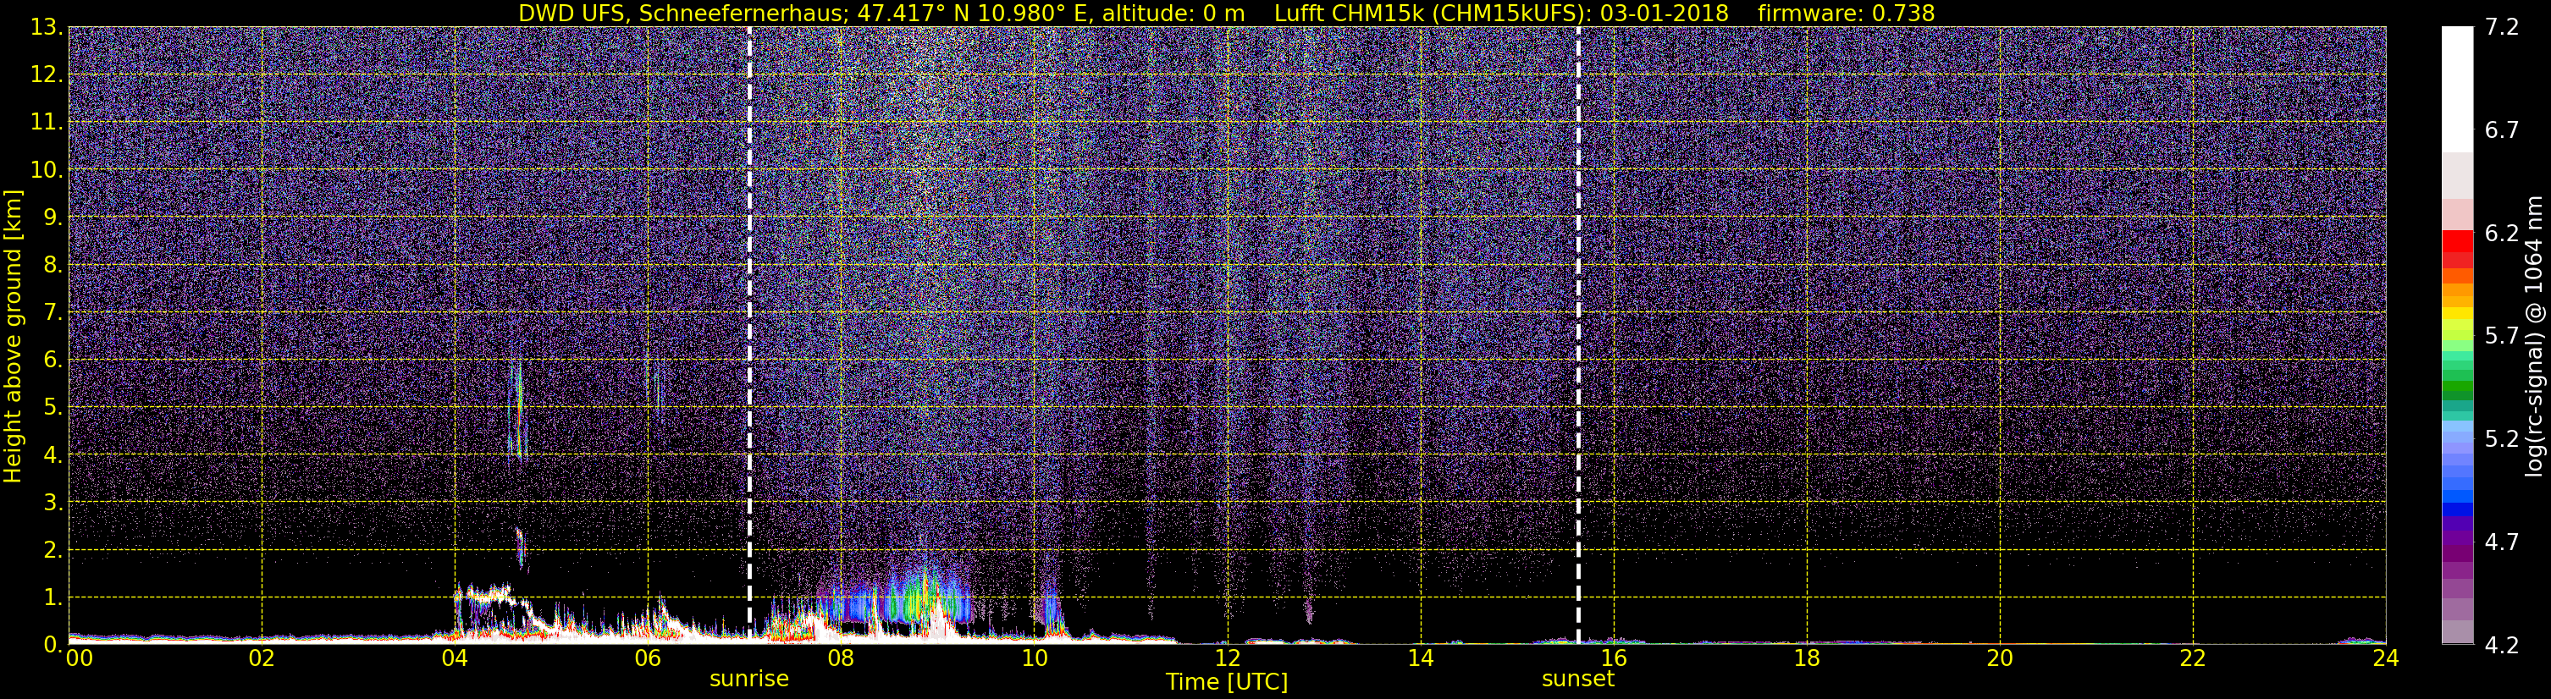2551x699 pixels.
Task: Click the '10.' height axis tick label
Action: 47,169
